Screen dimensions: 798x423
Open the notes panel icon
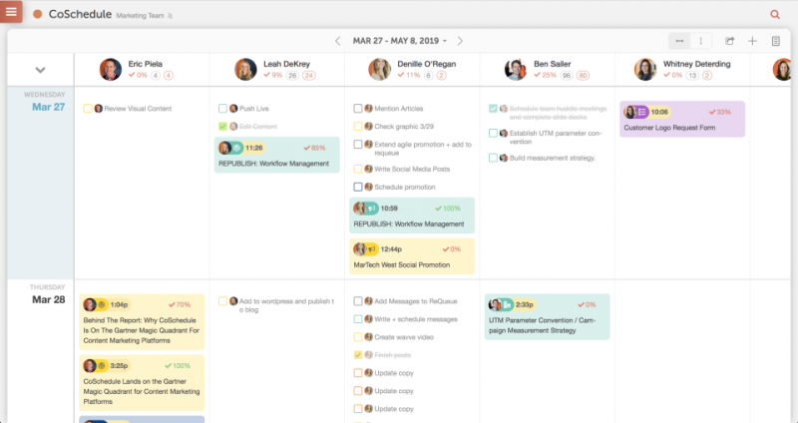[776, 41]
